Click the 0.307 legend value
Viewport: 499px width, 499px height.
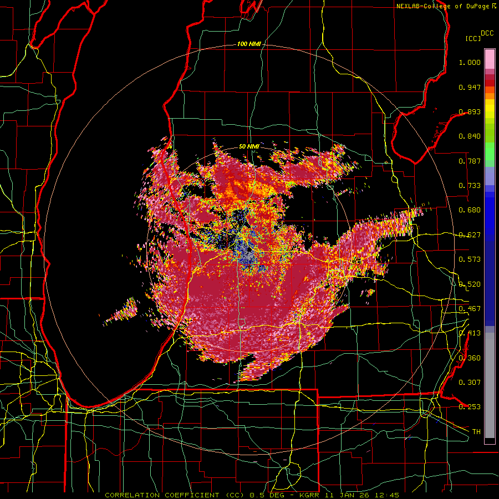click(470, 383)
